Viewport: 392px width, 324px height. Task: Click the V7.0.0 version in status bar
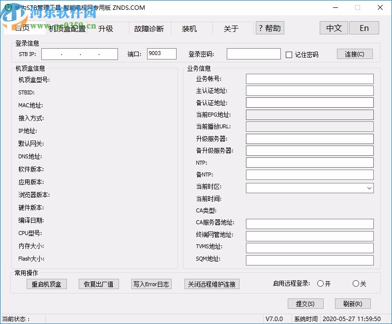[274, 319]
